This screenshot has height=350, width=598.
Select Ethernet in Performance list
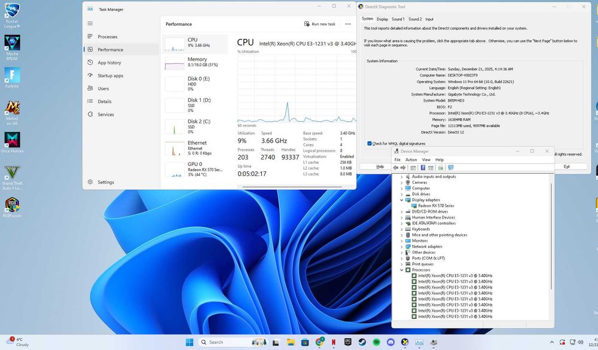(195, 148)
